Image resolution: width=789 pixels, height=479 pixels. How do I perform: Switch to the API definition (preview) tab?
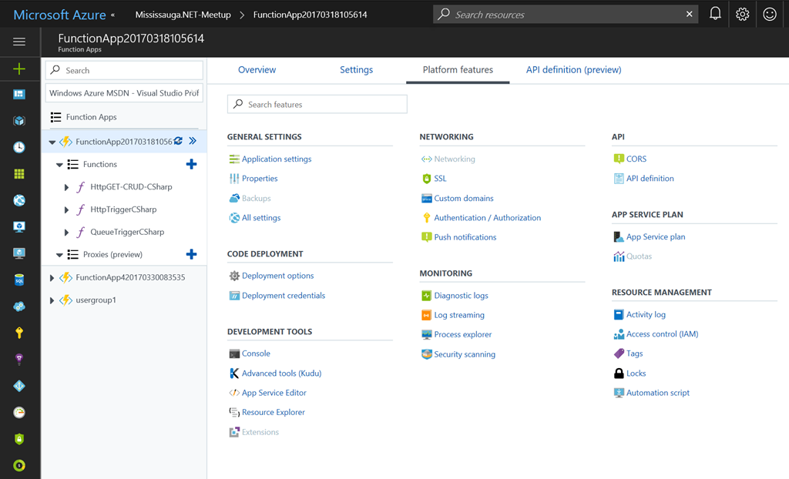[x=573, y=70]
